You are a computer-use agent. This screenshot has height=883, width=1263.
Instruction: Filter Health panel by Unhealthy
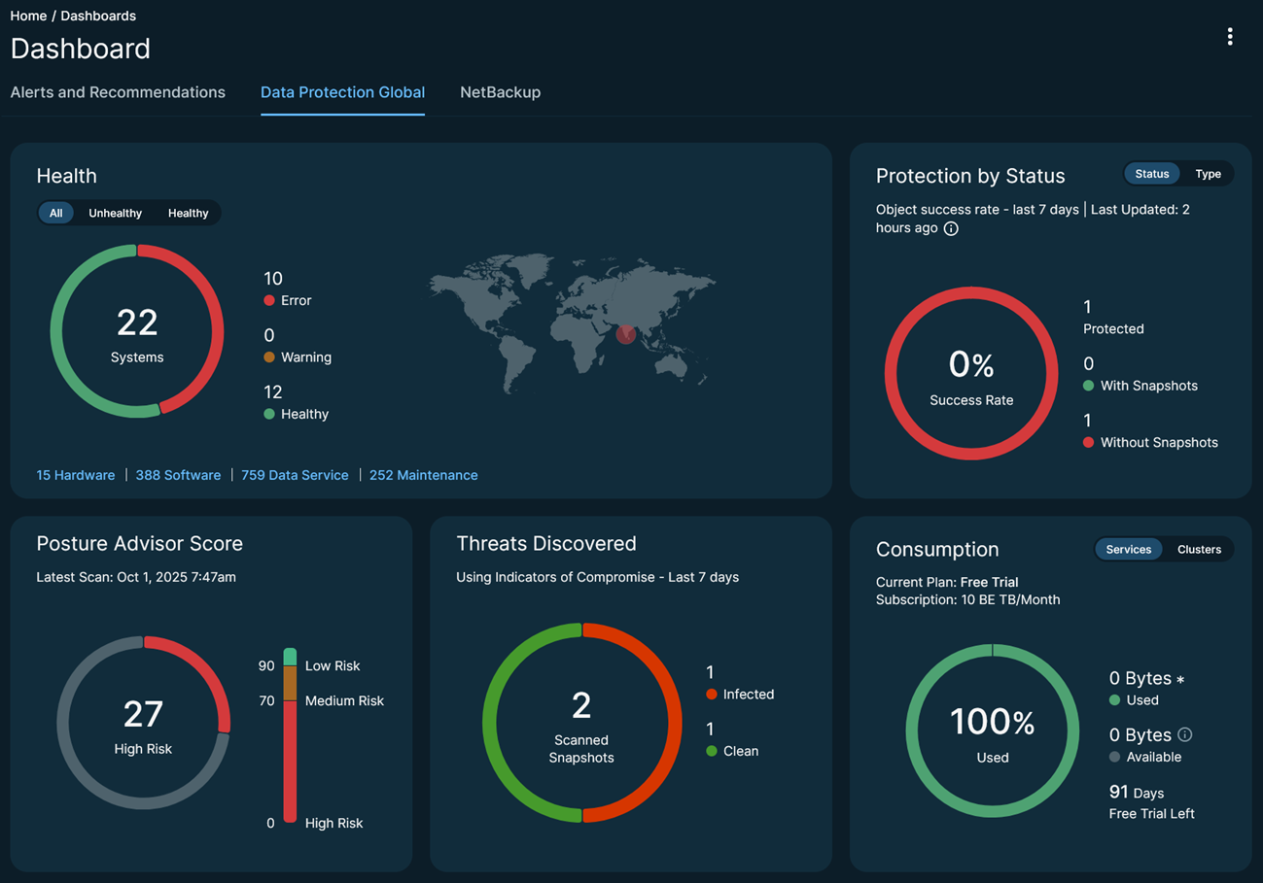click(x=115, y=213)
